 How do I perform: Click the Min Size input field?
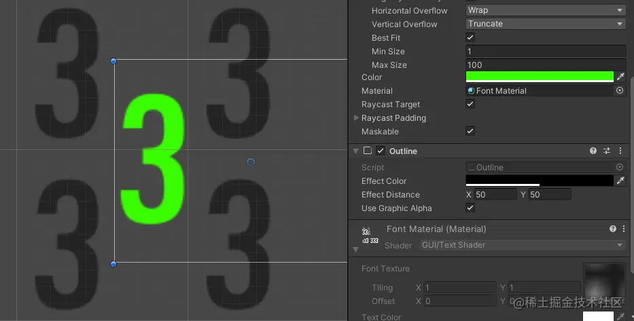(x=546, y=52)
